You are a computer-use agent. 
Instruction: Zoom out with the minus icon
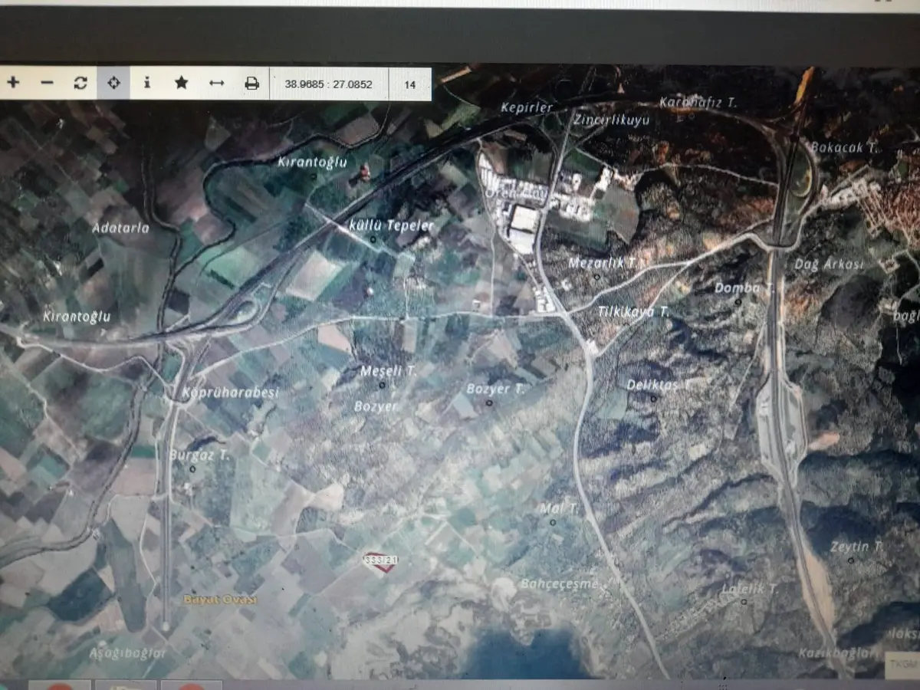(x=48, y=83)
